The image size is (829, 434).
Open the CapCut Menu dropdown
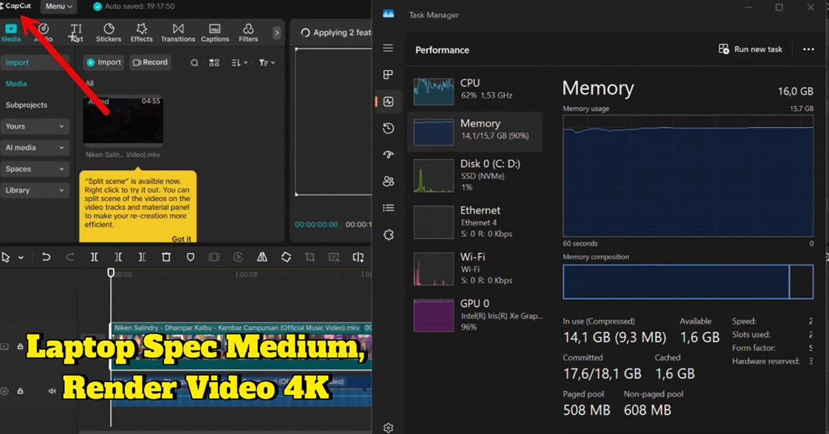58,7
